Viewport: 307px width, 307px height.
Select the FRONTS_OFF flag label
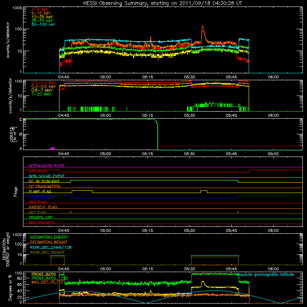tap(41, 217)
